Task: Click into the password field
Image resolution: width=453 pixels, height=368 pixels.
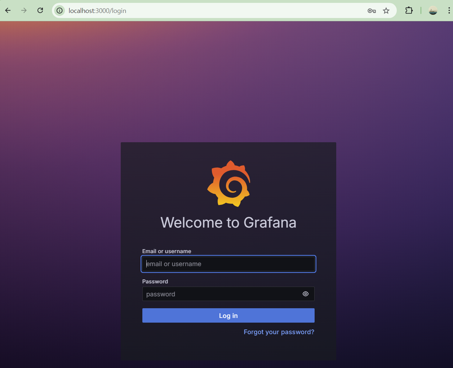Action: (228, 294)
